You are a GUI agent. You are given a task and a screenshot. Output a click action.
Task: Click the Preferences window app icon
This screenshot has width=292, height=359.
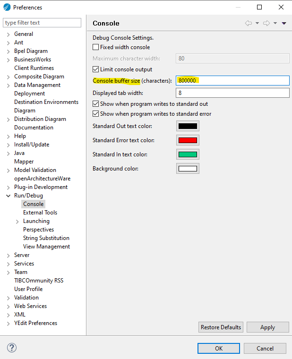point(7,8)
